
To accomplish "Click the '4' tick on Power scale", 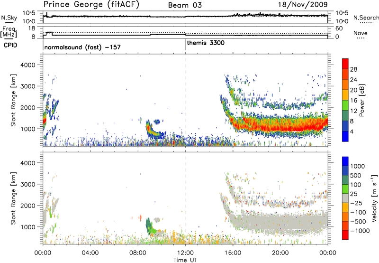I will point(352,131).
